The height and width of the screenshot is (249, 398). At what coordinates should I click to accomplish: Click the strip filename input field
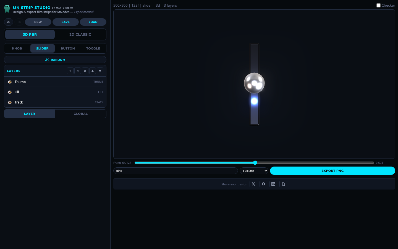click(176, 171)
